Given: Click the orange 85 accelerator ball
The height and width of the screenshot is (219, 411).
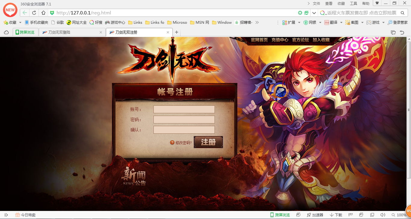Looking at the screenshot, I should (408, 211).
